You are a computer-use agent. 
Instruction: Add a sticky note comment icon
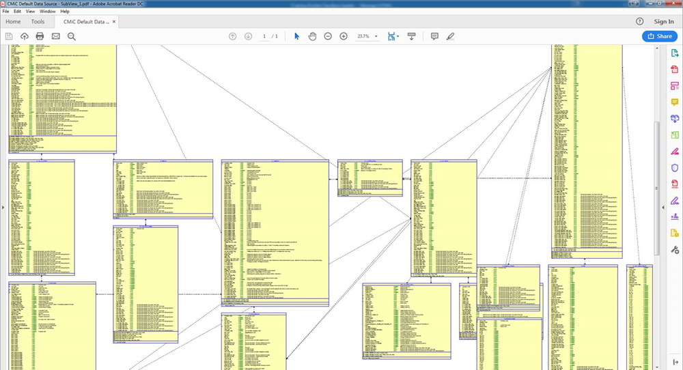(x=434, y=37)
